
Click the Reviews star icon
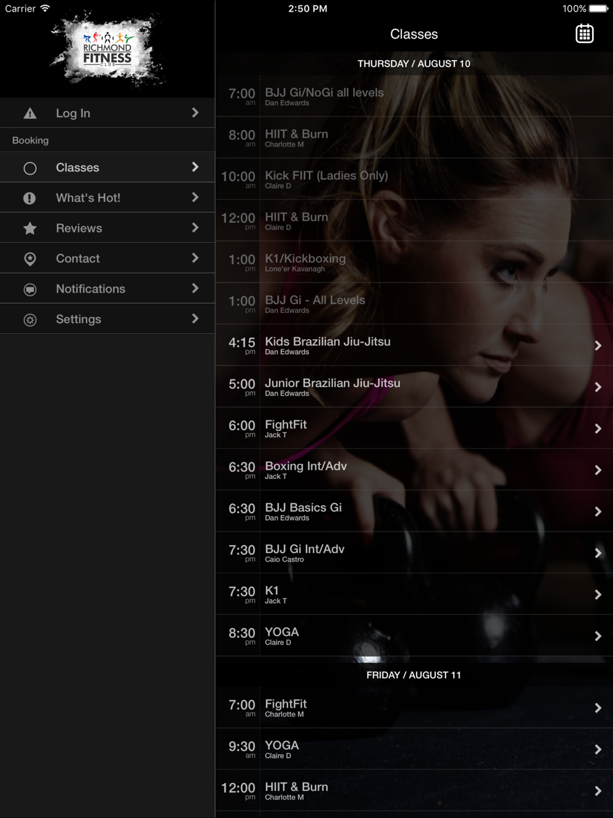(x=30, y=228)
